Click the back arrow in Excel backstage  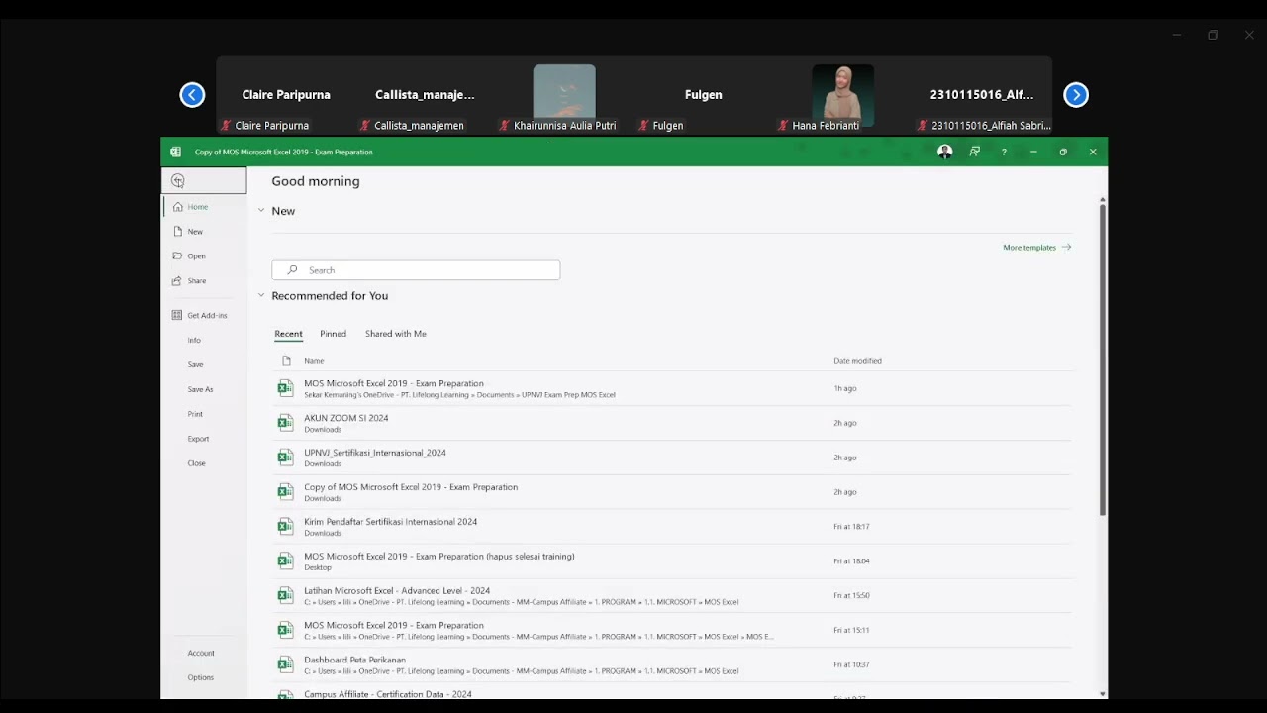[178, 180]
